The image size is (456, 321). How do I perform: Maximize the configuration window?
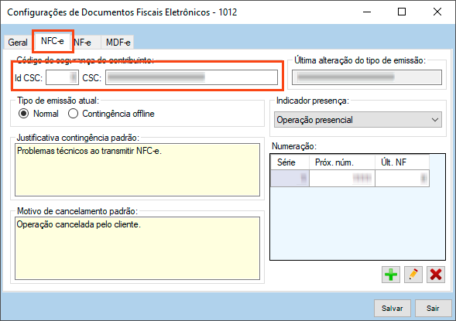(x=402, y=12)
